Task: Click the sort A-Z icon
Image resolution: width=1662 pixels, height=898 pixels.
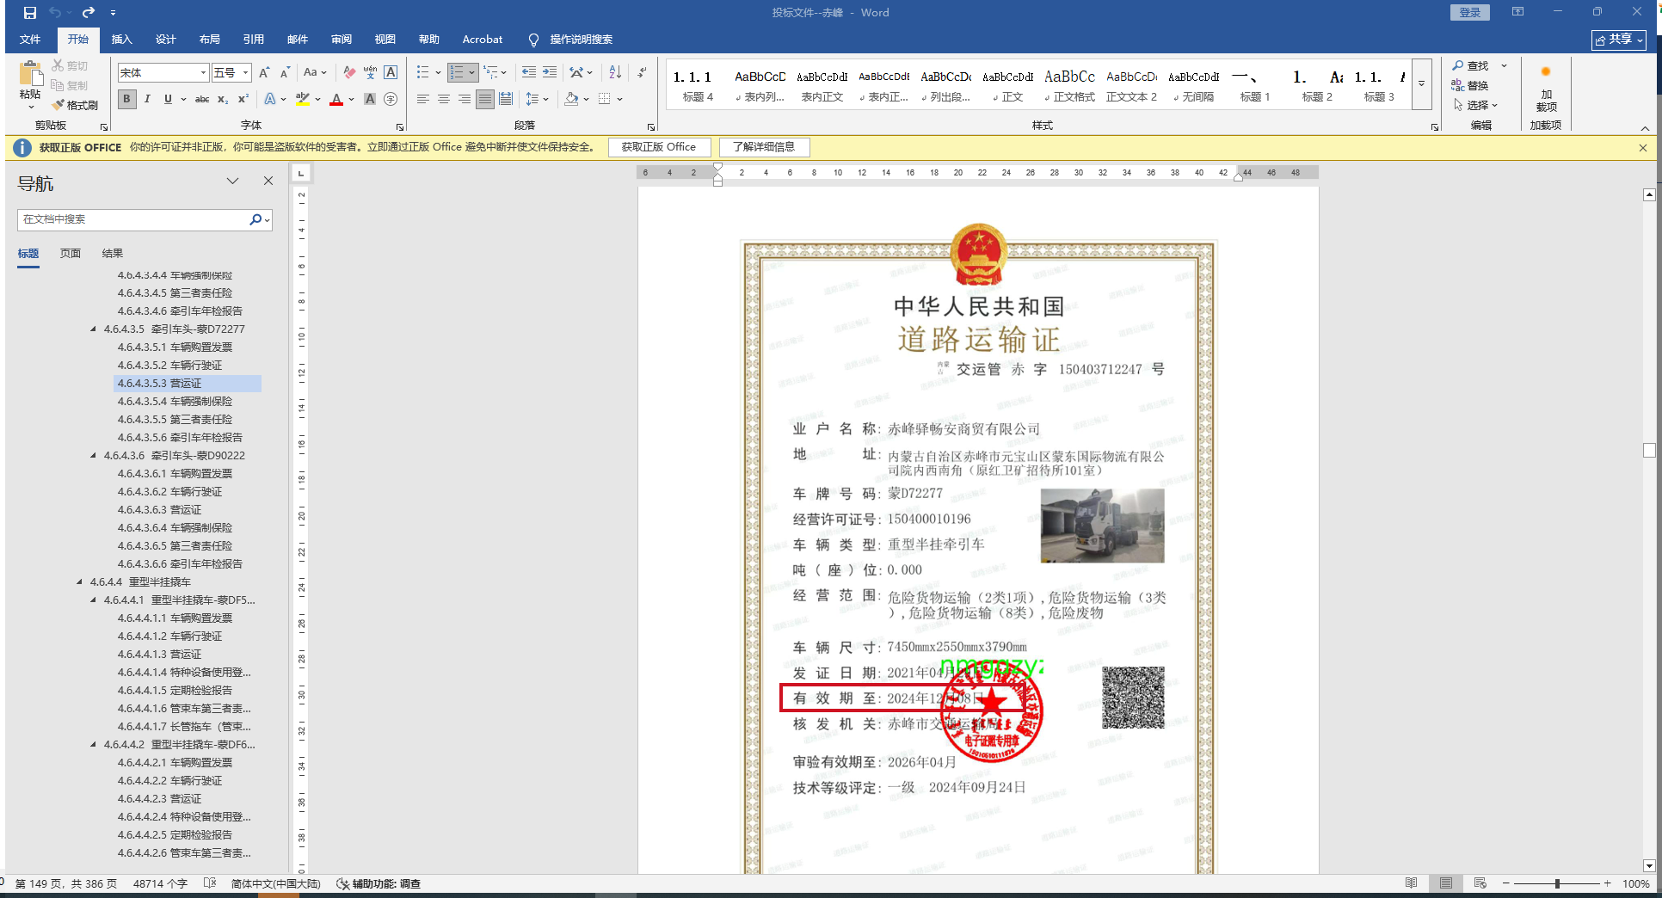Action: pyautogui.click(x=615, y=72)
